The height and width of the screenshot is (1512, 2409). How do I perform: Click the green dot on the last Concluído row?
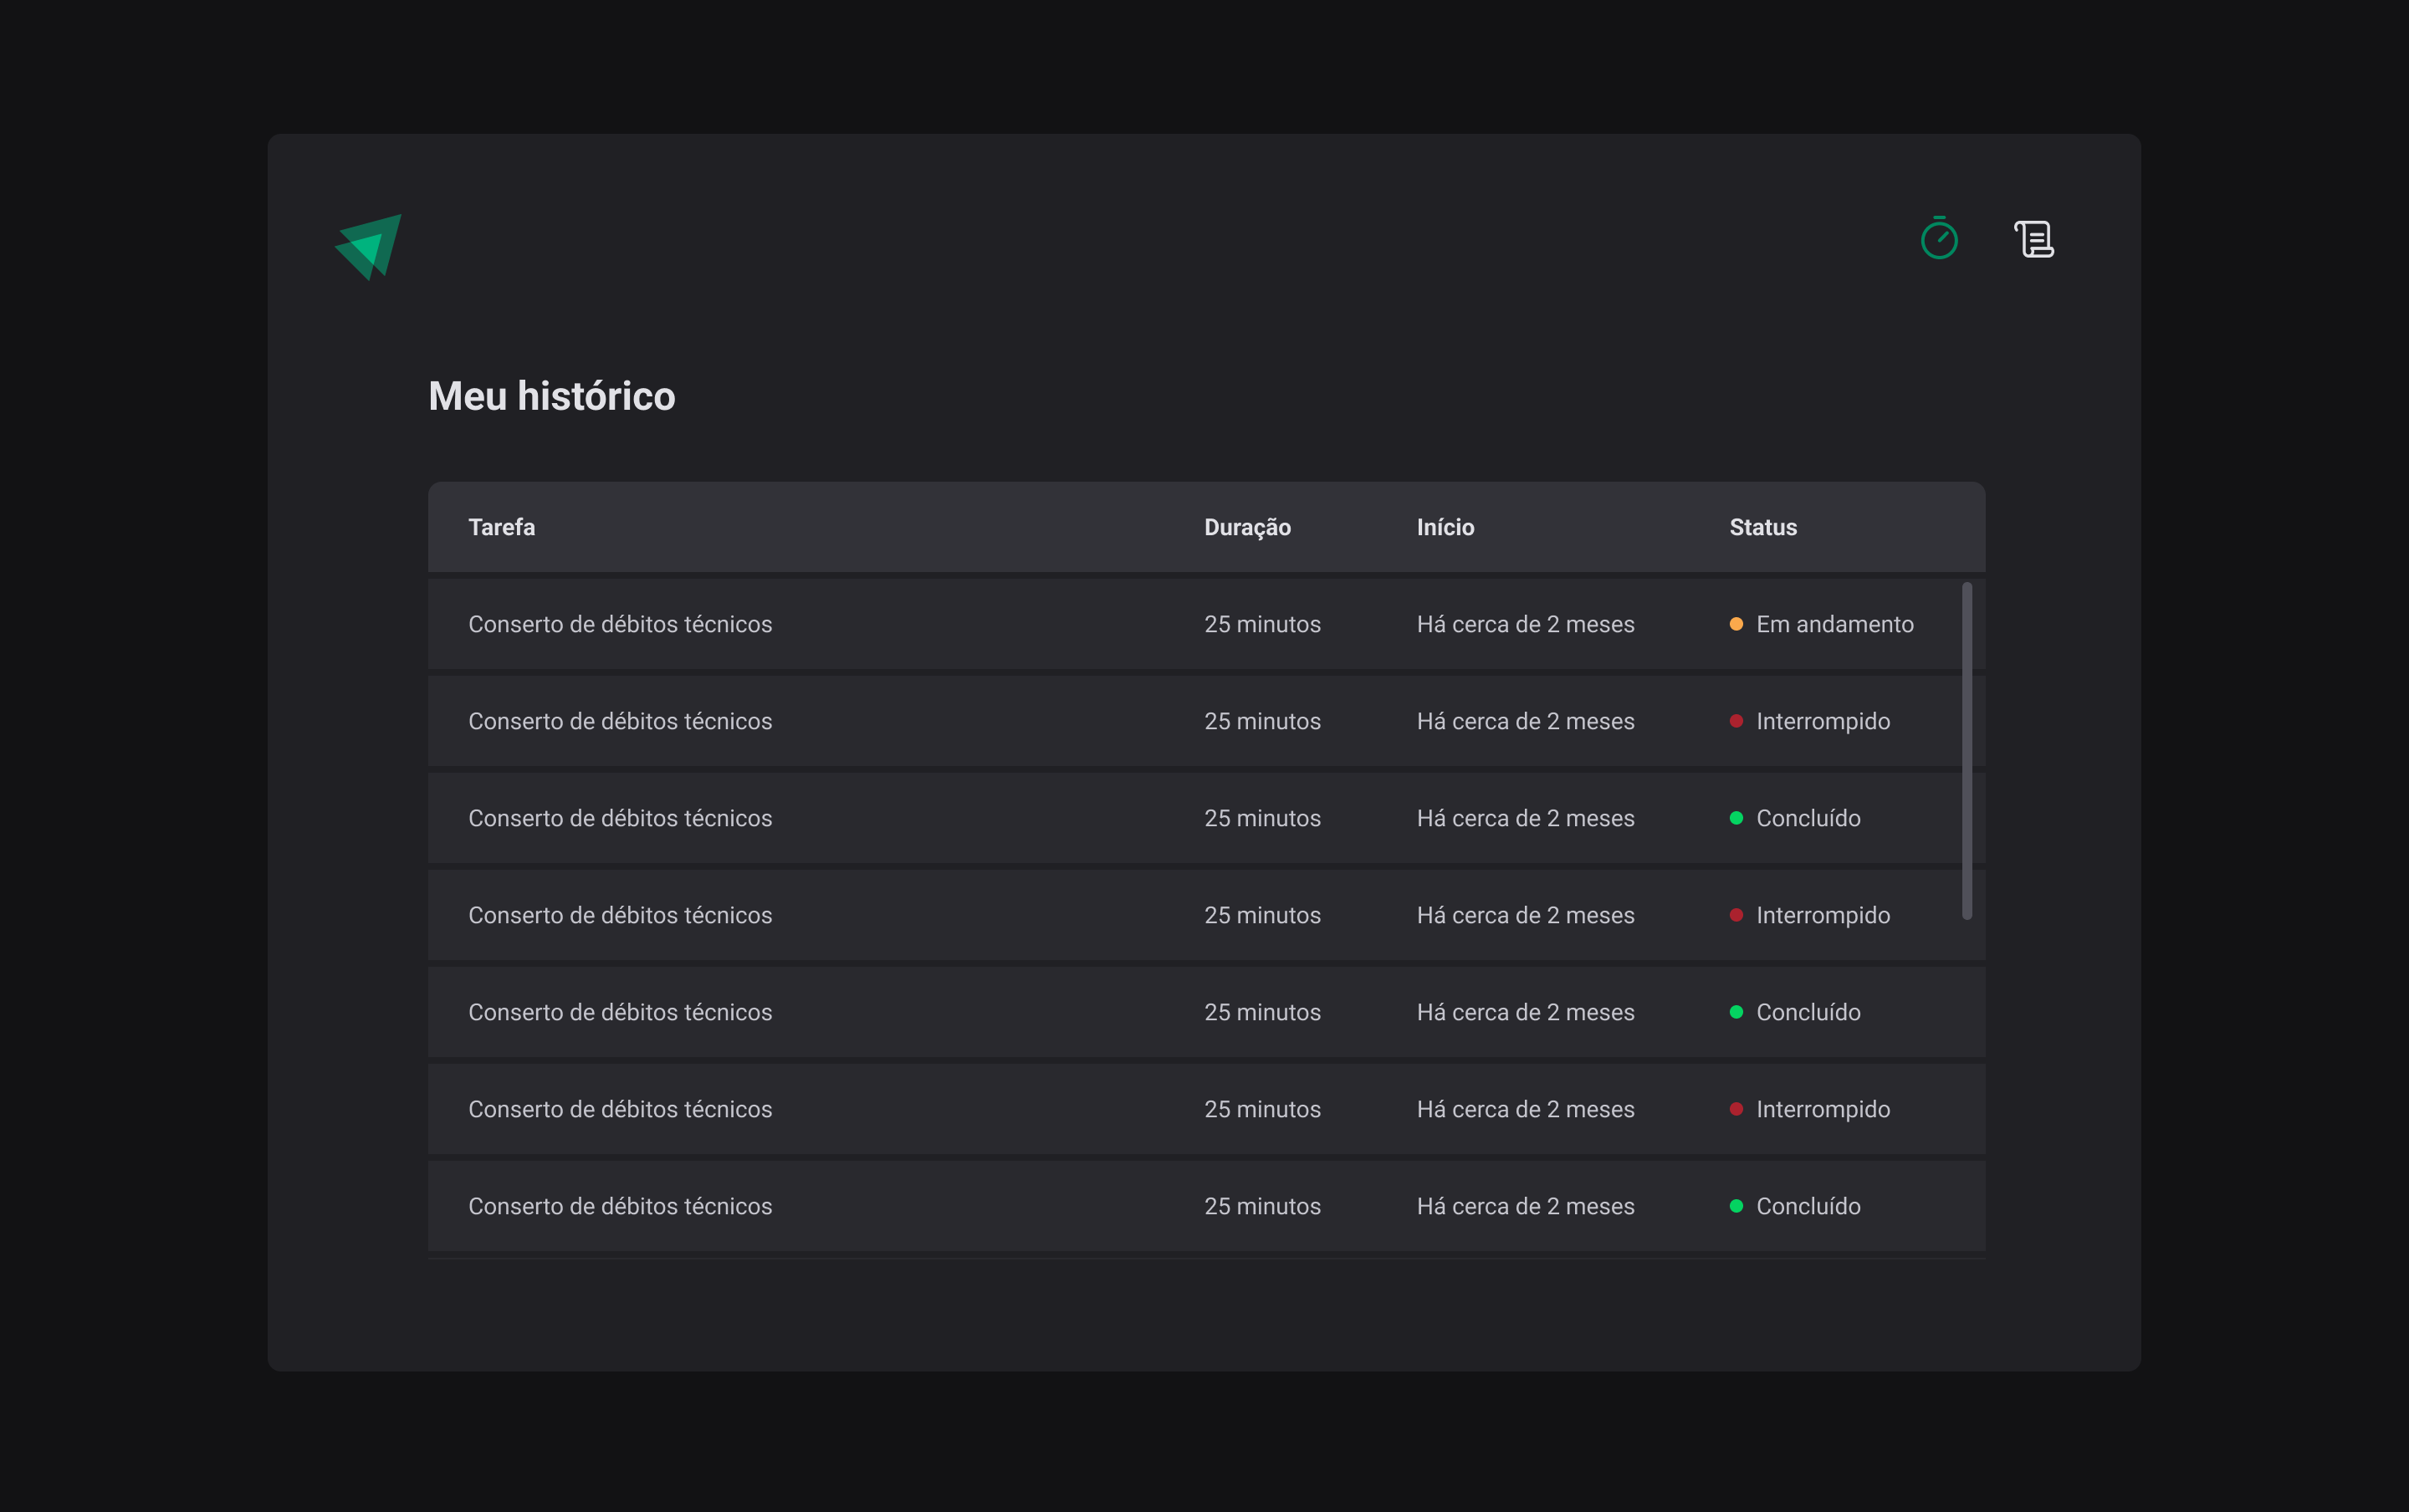1737,1205
